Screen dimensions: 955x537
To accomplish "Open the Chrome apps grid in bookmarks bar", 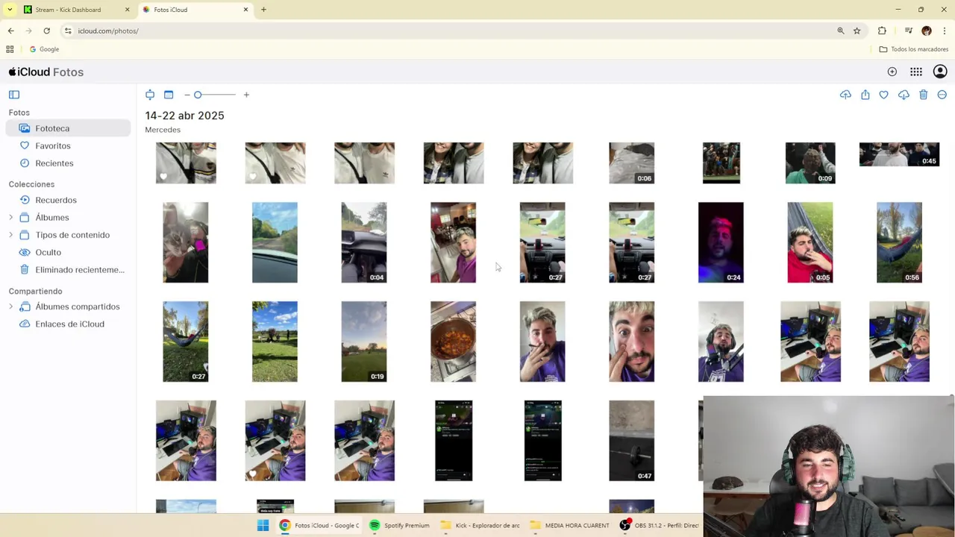I will 10,49.
